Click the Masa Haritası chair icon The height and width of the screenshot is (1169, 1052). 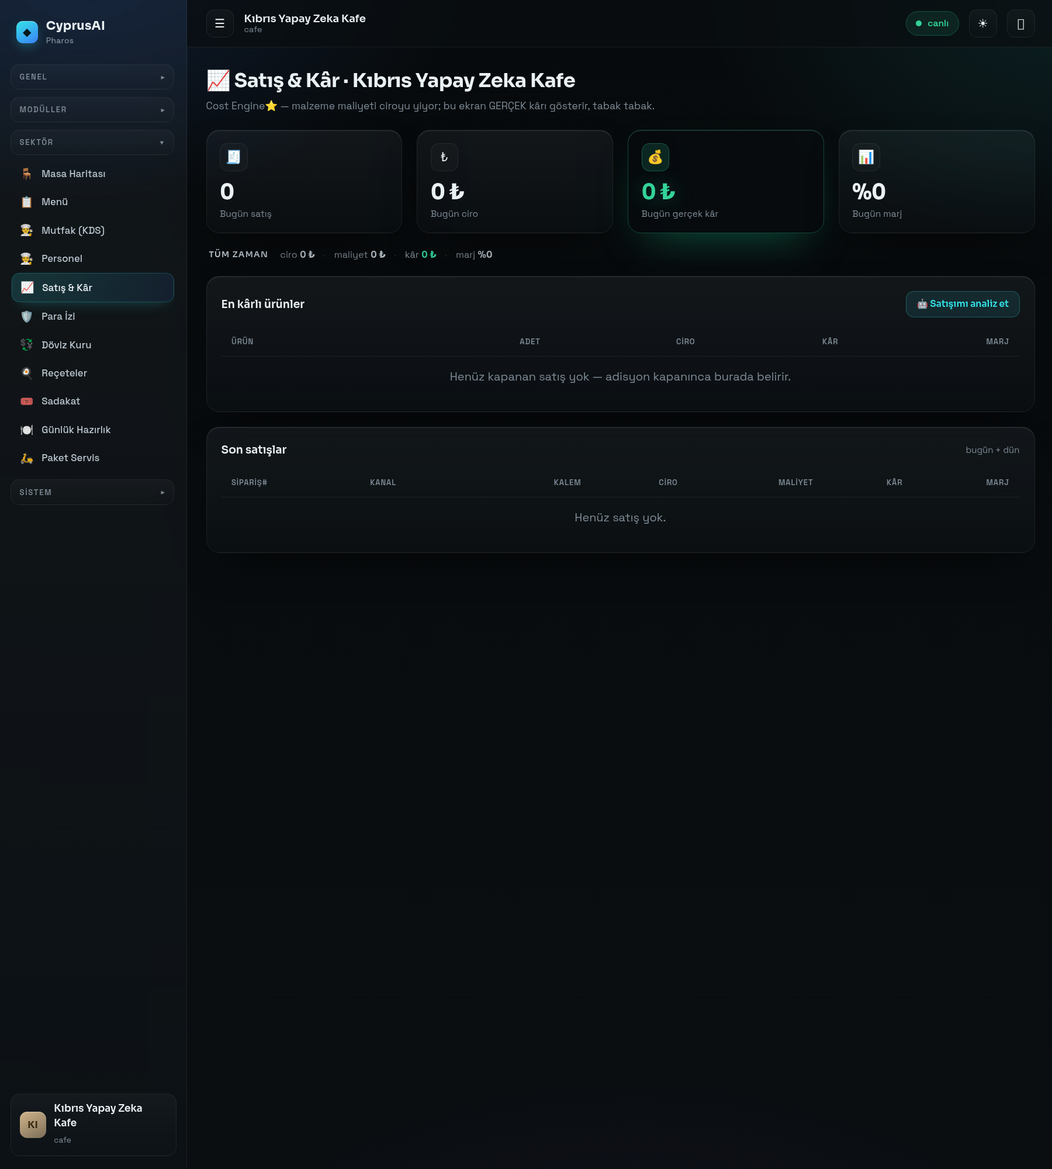pyautogui.click(x=27, y=174)
